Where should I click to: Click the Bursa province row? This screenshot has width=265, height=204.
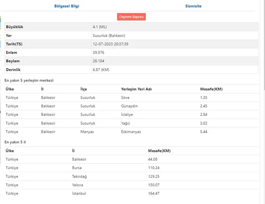point(132,168)
